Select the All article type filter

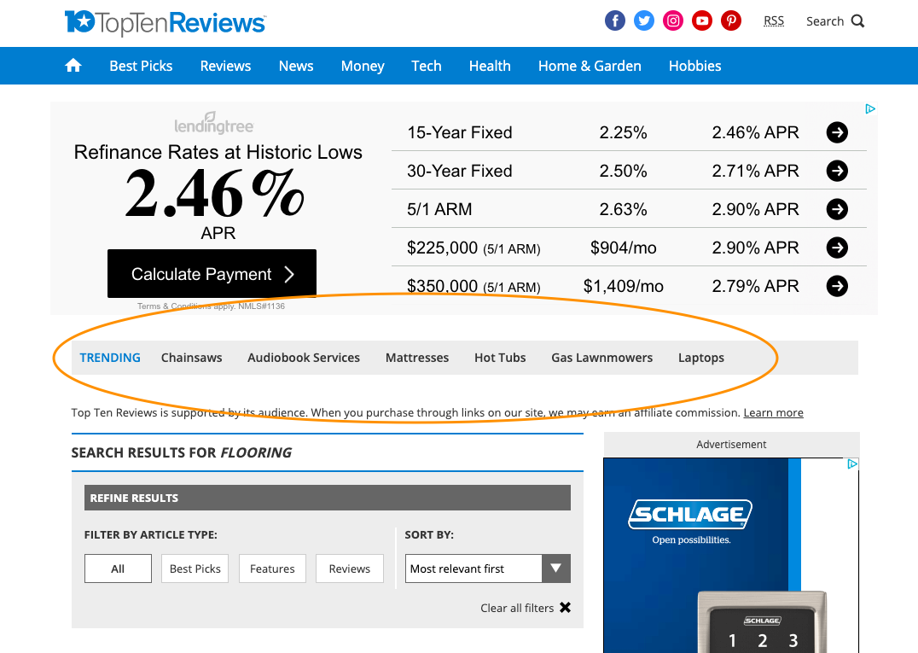point(118,568)
